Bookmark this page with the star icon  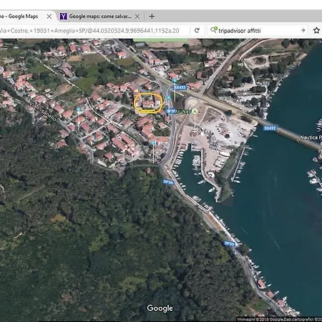pyautogui.click(x=316, y=31)
